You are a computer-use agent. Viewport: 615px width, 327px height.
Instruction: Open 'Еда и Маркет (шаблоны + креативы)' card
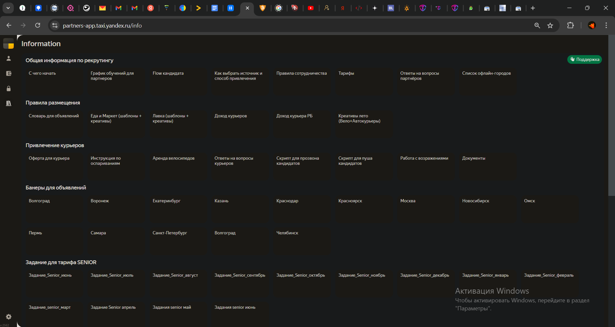(x=116, y=124)
